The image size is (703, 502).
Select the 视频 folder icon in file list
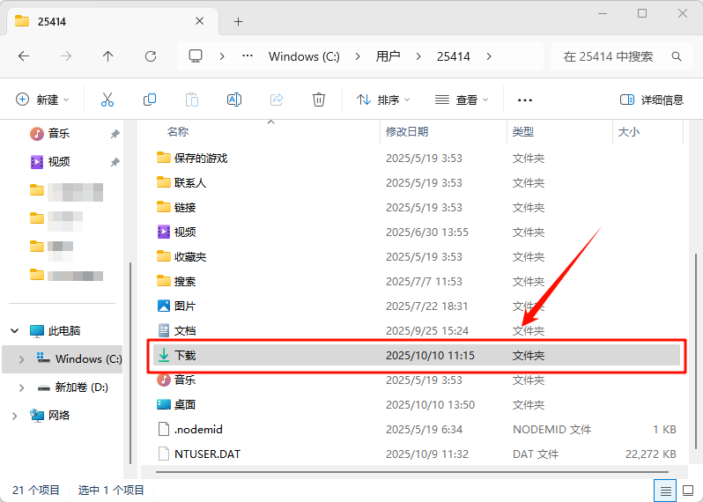coord(164,233)
